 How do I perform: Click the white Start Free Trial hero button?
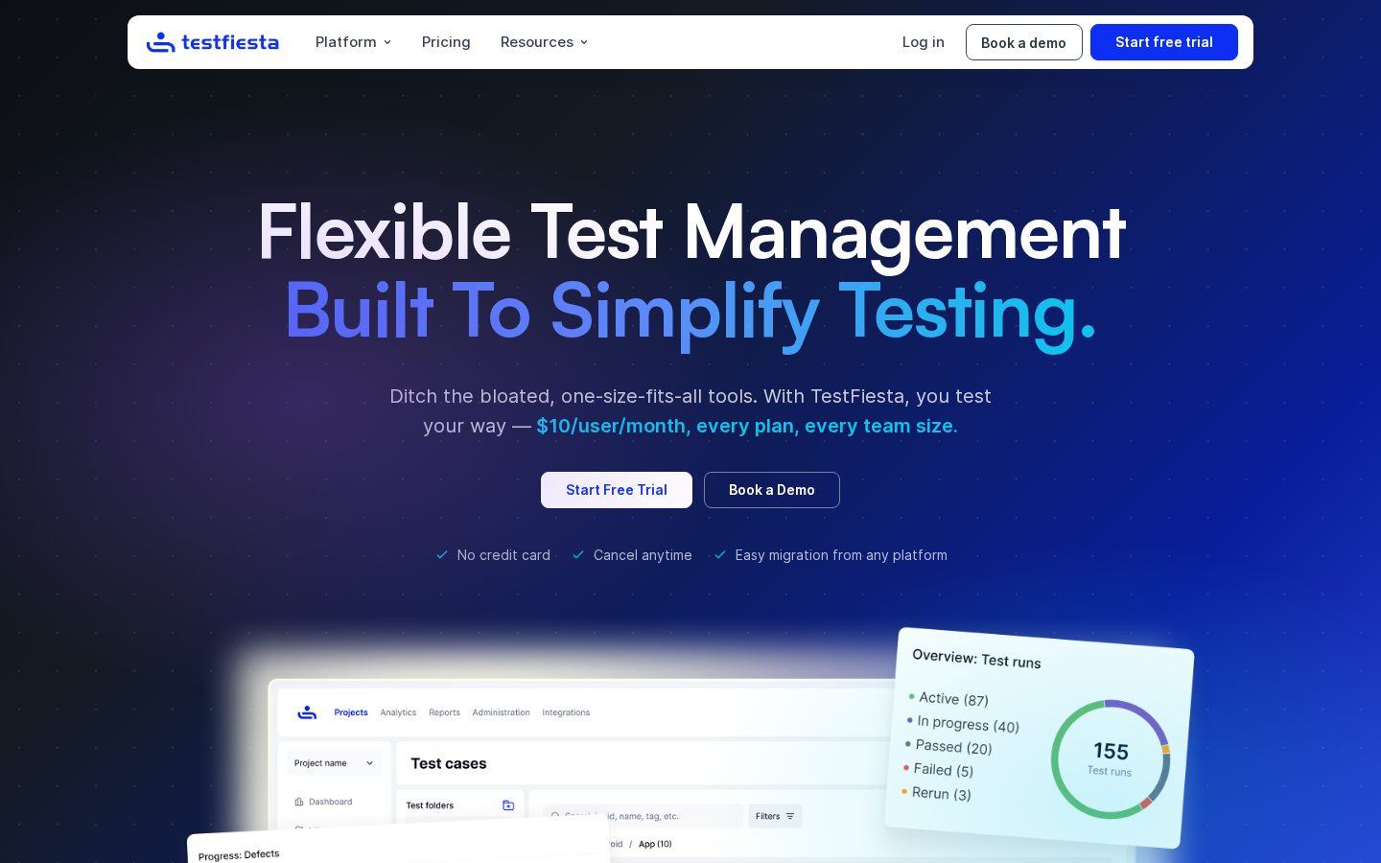617,490
